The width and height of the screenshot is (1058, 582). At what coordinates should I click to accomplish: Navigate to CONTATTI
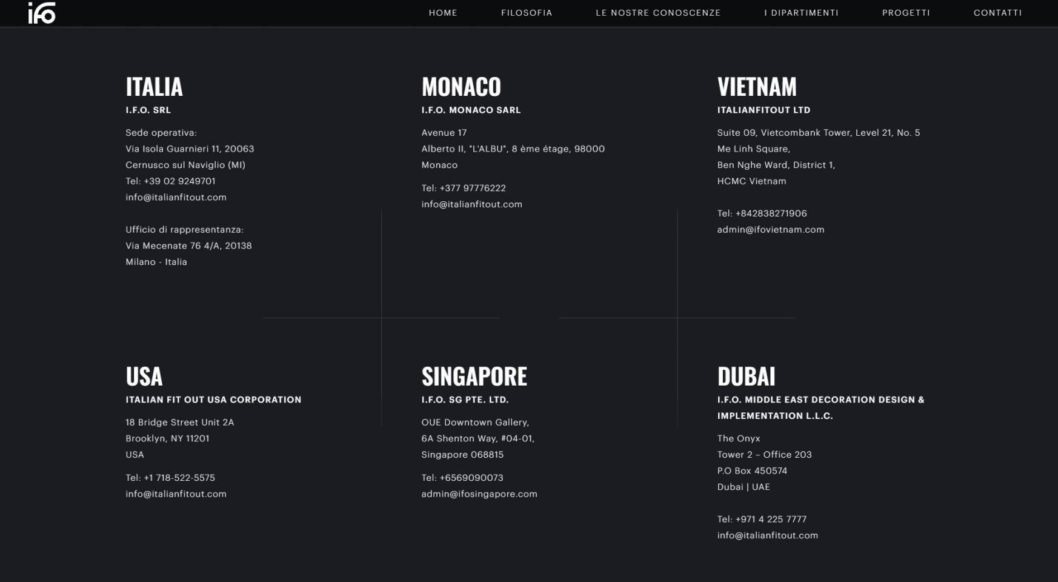tap(997, 13)
